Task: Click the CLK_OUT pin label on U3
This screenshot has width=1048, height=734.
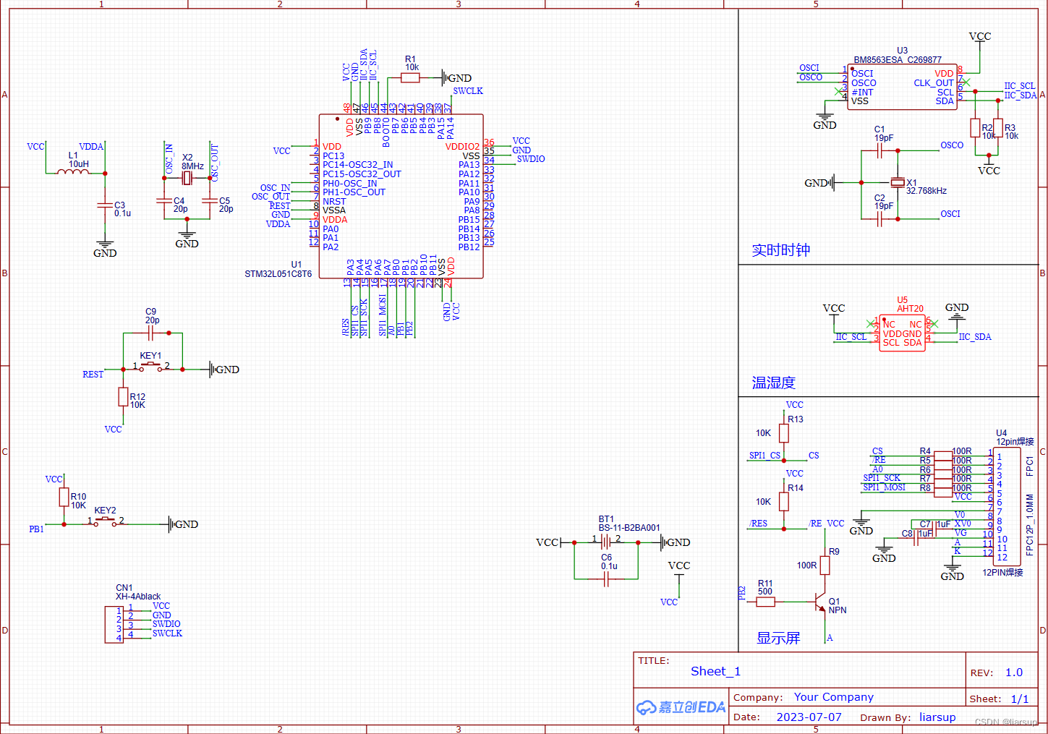Action: tap(933, 83)
